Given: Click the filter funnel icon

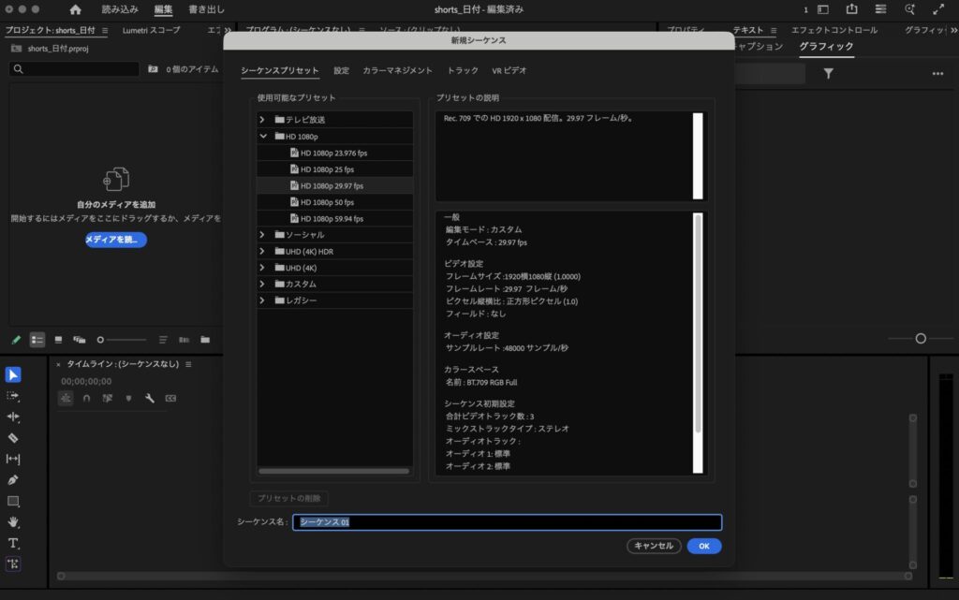Looking at the screenshot, I should click(x=828, y=73).
